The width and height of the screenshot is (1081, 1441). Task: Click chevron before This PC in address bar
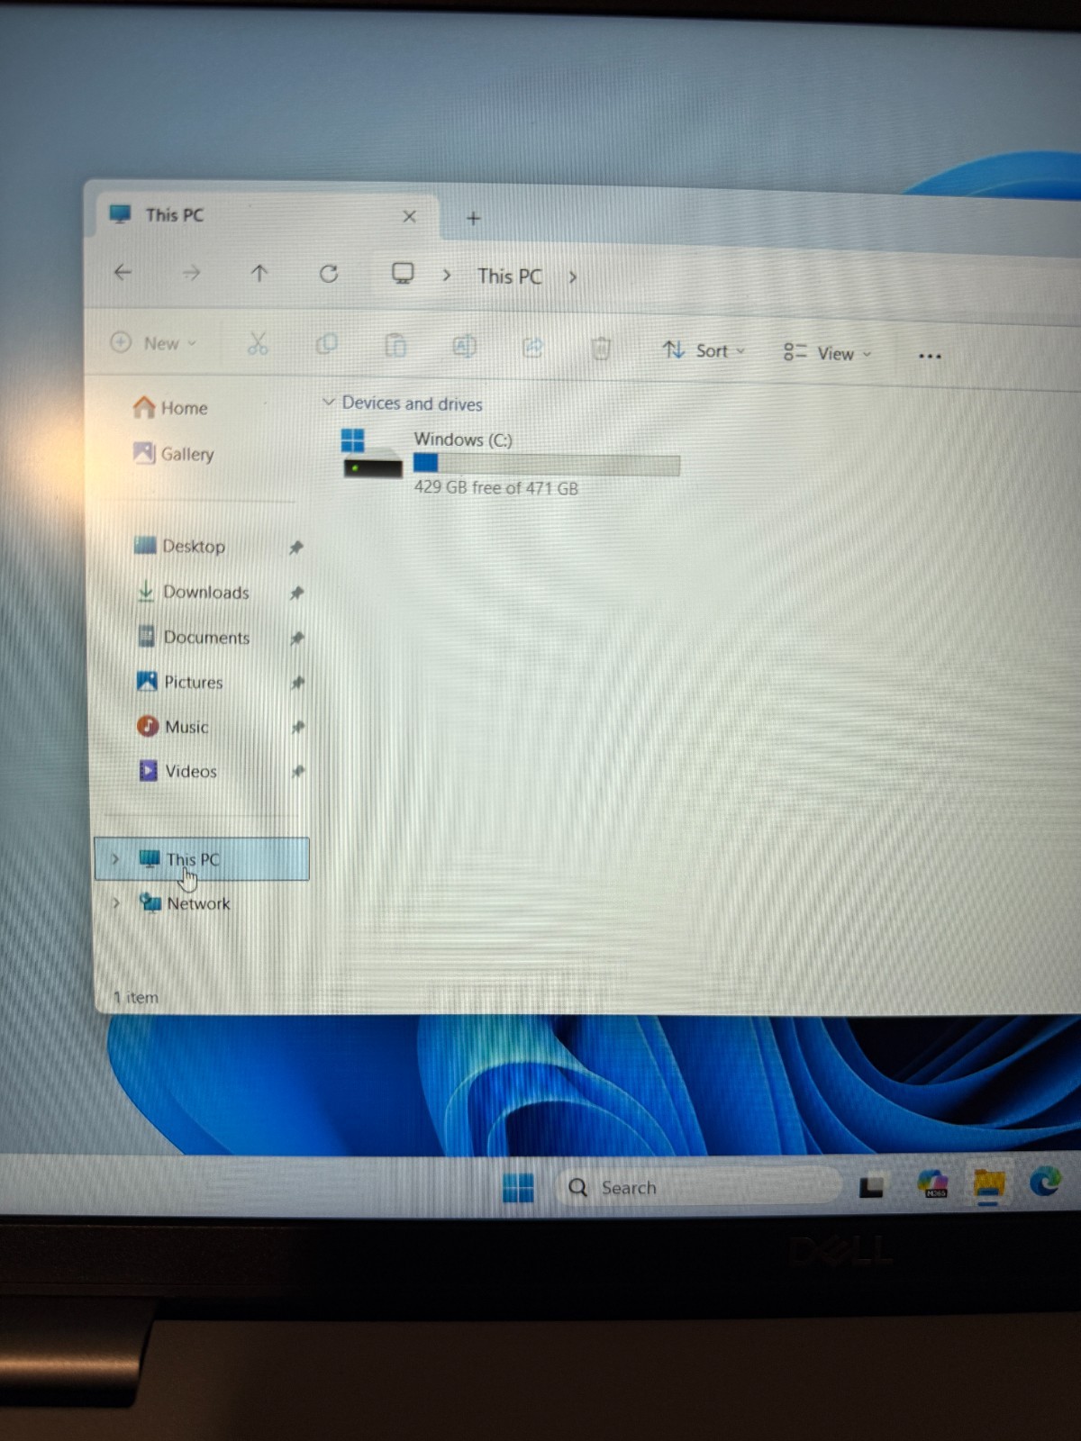click(446, 275)
